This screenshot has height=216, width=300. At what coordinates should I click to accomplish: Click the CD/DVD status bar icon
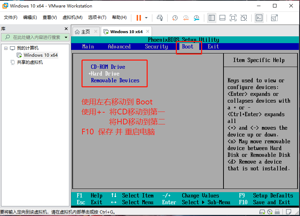270,212
